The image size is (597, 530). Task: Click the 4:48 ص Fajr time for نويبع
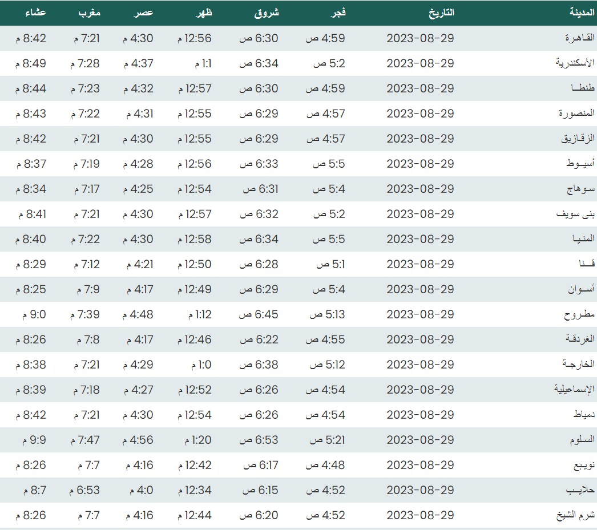coord(325,465)
